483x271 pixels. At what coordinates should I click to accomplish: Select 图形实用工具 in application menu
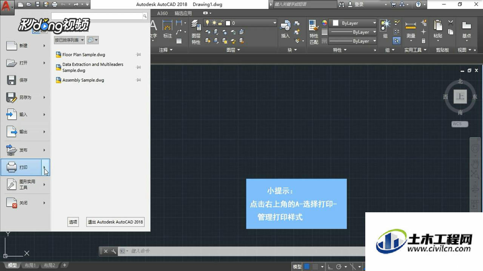[25, 184]
